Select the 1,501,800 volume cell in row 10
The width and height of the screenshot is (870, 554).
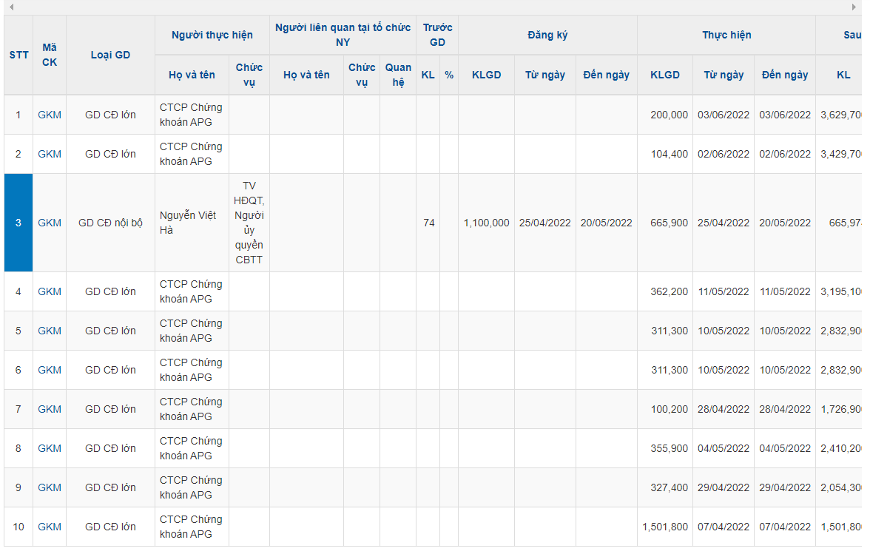tap(664, 527)
